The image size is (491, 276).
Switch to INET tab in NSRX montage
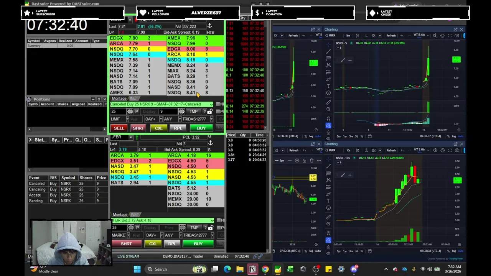[134, 99]
